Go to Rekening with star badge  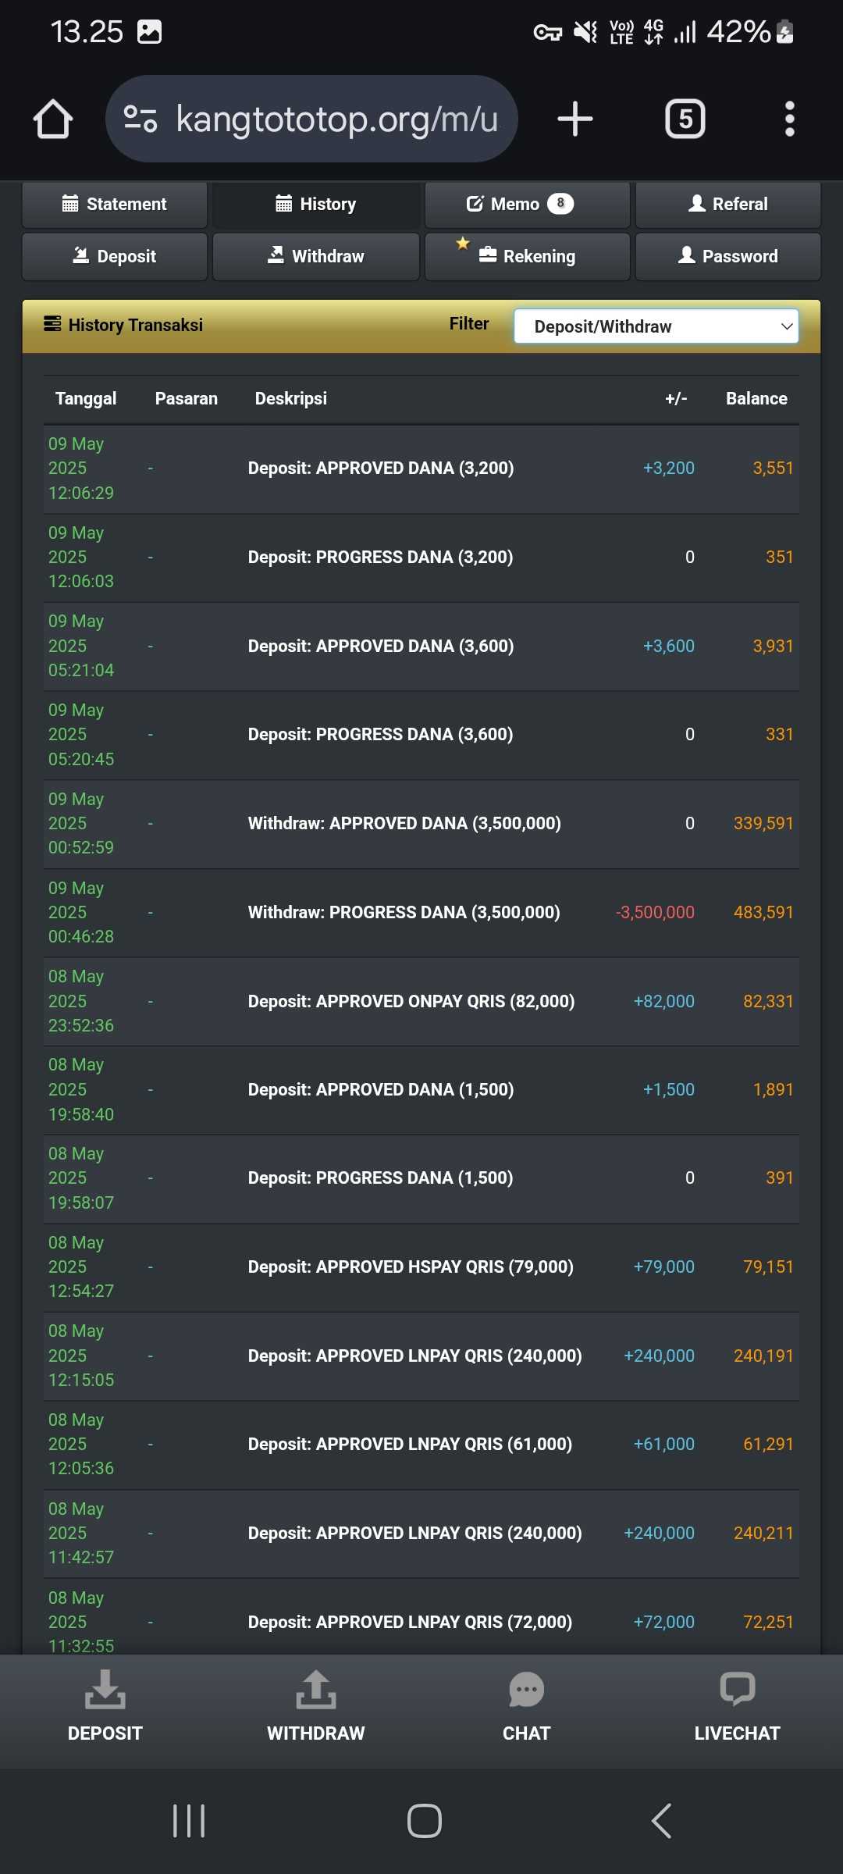click(528, 256)
